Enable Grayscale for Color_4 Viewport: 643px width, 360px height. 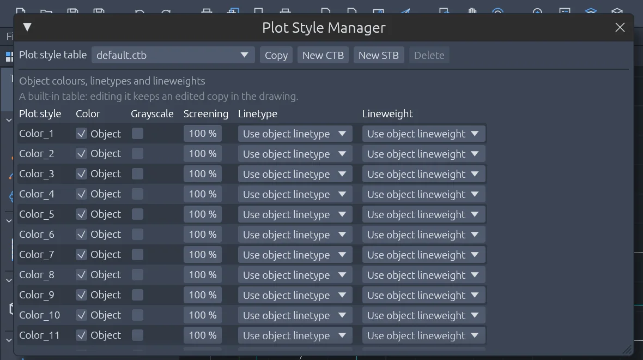click(x=138, y=194)
